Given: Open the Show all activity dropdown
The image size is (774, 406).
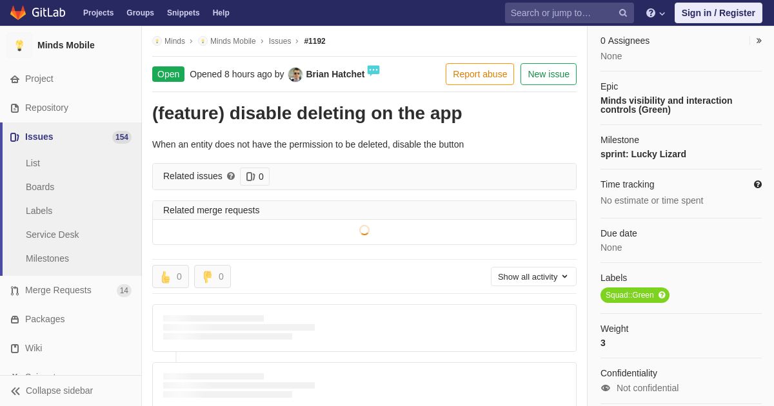Looking at the screenshot, I should pyautogui.click(x=533, y=276).
